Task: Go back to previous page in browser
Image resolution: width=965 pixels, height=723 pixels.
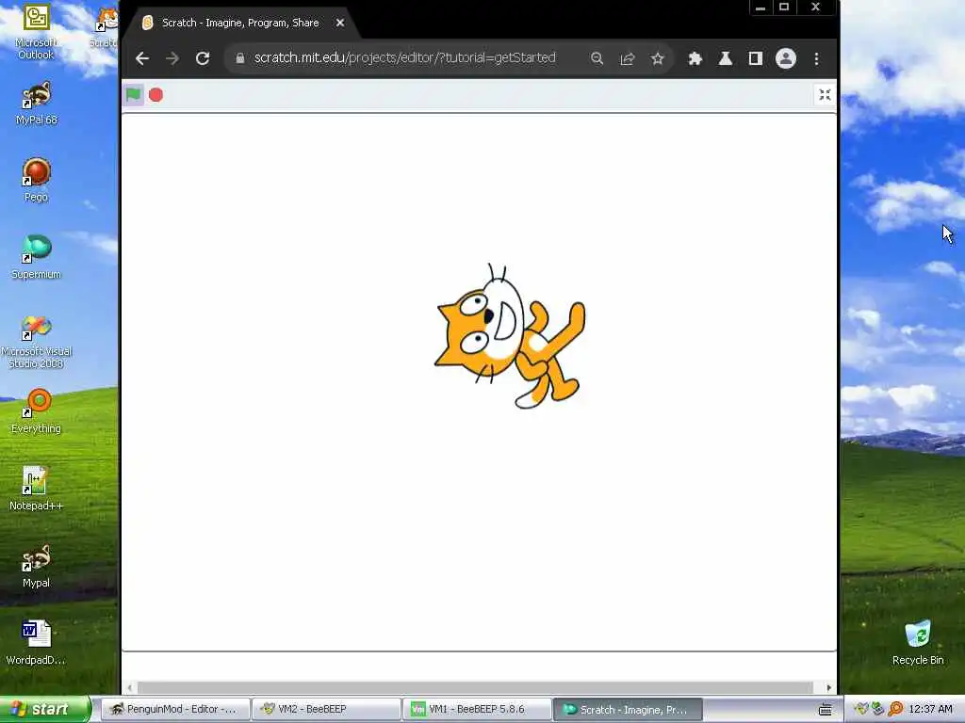Action: [142, 58]
